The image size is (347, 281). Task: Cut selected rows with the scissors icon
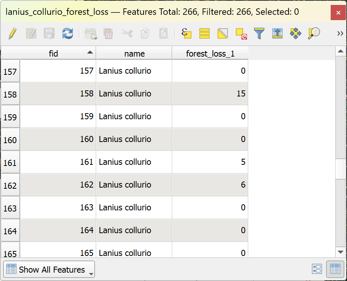(x=127, y=33)
